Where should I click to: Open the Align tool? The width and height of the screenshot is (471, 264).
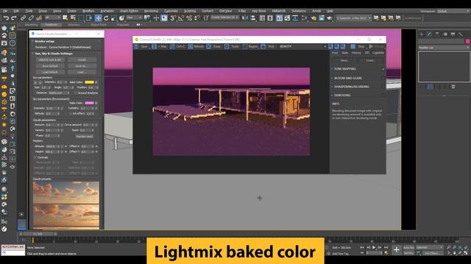click(253, 18)
